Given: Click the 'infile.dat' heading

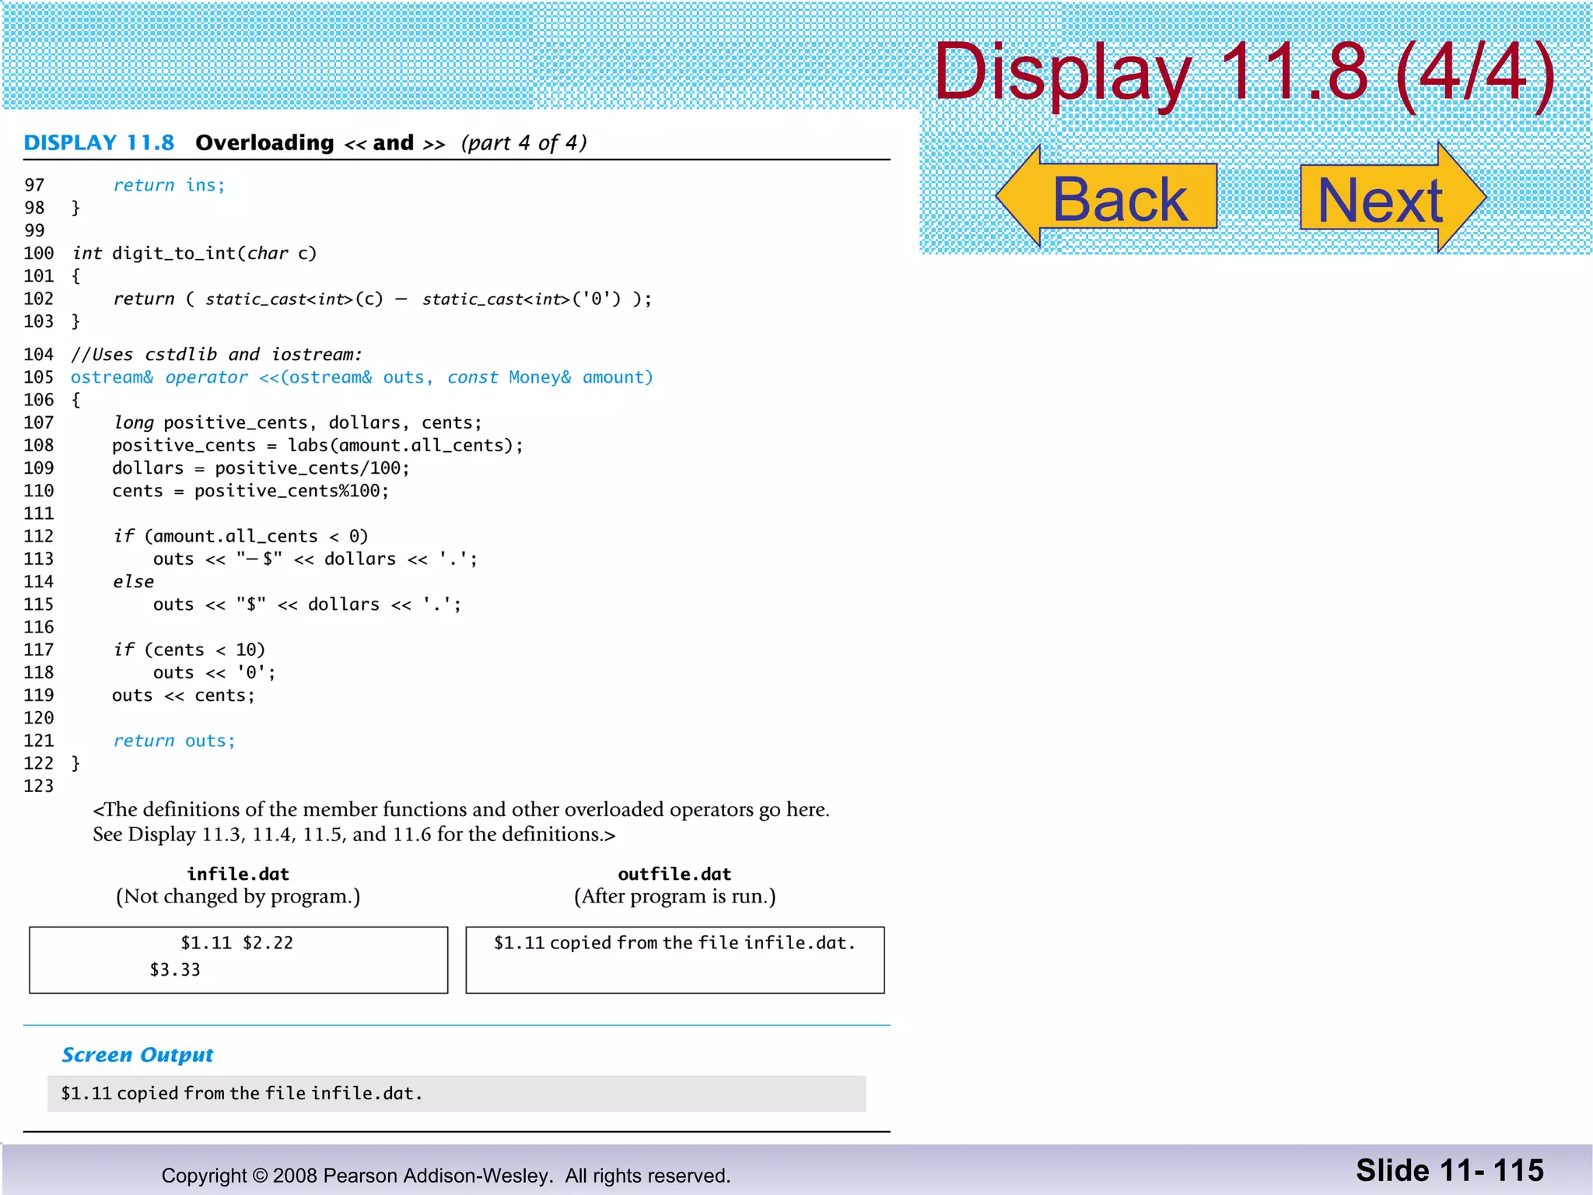Looking at the screenshot, I should click(238, 874).
